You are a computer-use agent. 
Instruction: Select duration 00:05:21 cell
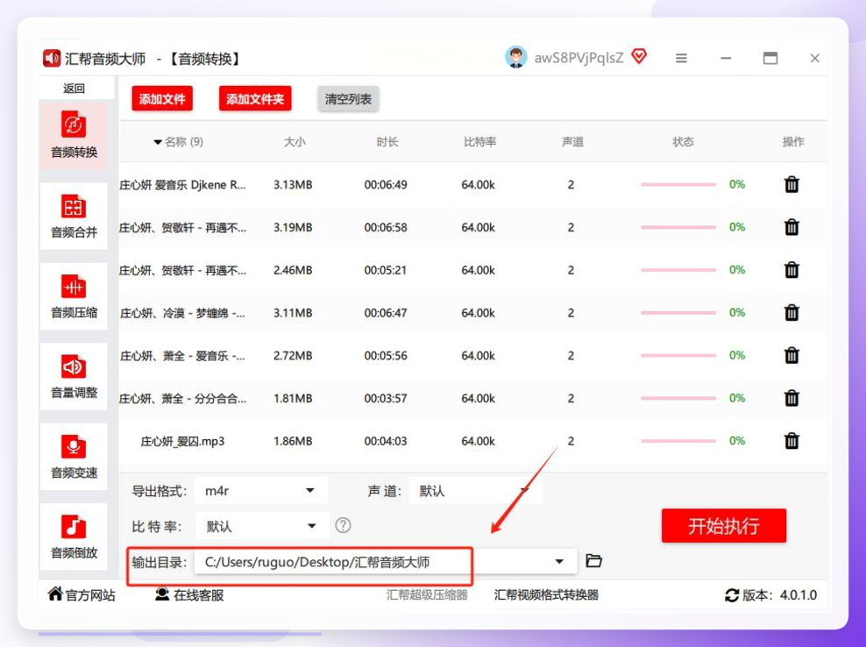point(386,270)
